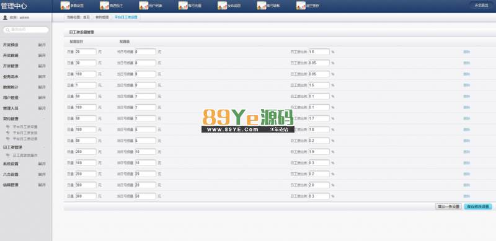Open the first chart icon in top navigation
496x241 pixels.
[x=65, y=6]
